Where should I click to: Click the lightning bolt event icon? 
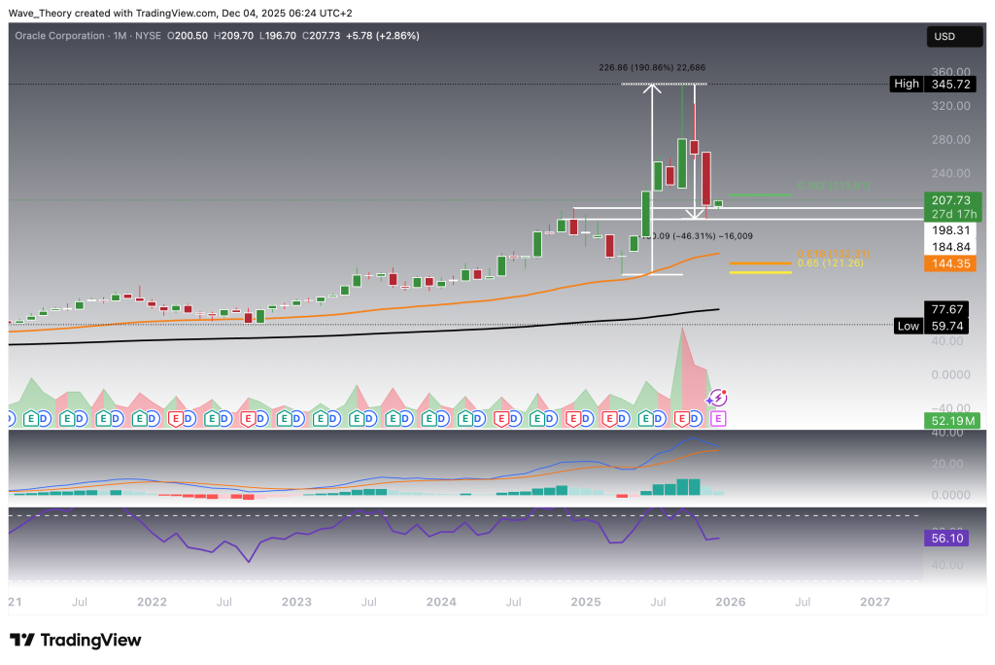[717, 398]
